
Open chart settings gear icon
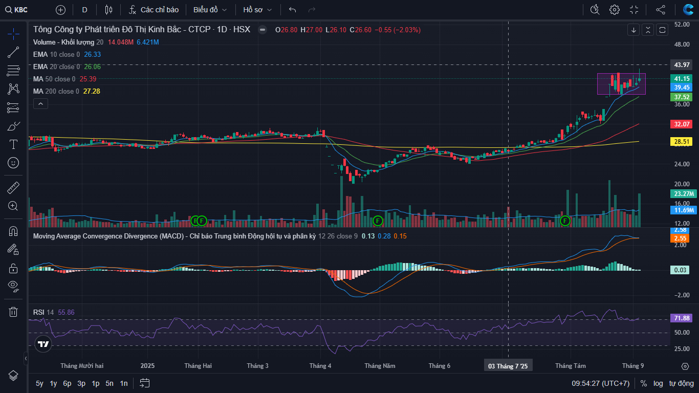(x=615, y=10)
